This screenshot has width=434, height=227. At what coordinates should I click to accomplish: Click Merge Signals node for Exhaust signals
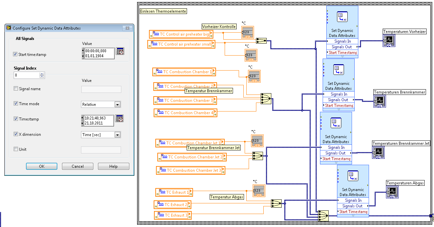click(276, 203)
